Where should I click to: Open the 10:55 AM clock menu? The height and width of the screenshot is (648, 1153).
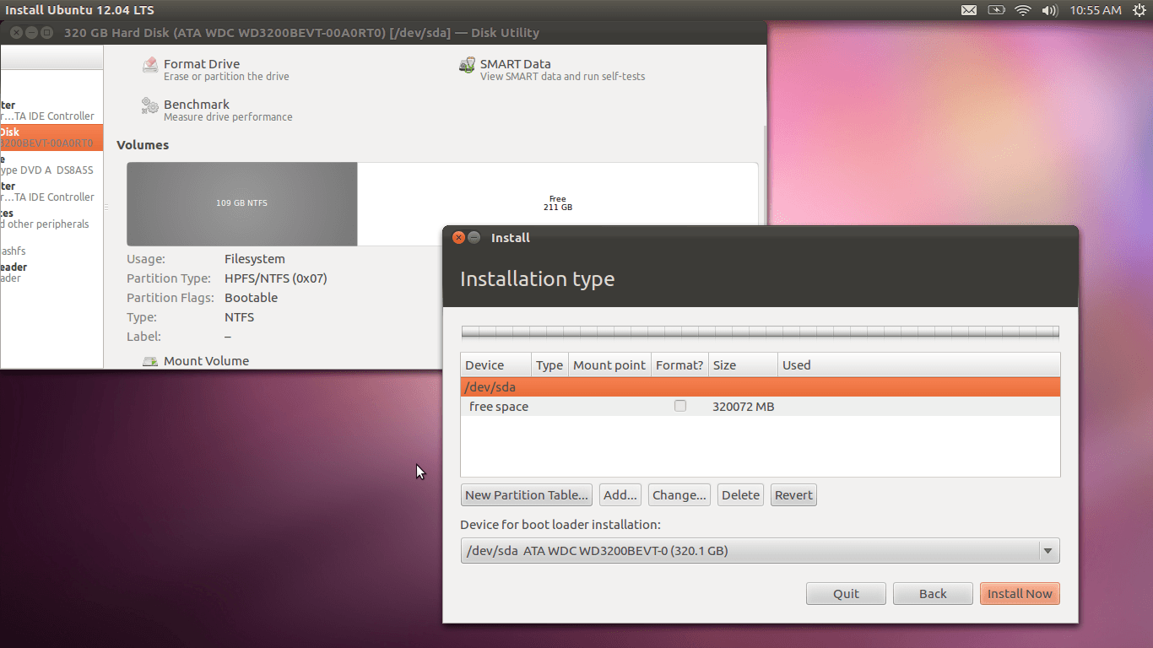(x=1095, y=10)
